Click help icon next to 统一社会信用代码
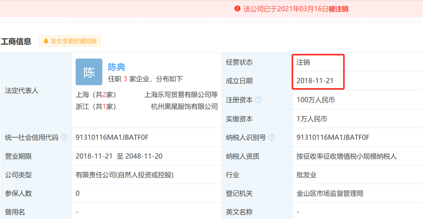This screenshot has width=423, height=219. [x=64, y=137]
